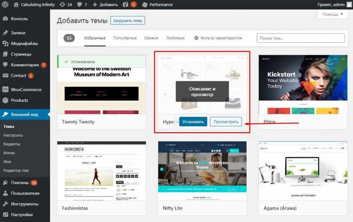This screenshot has width=353, height=222.
Task: Click the Настройки settings icon
Action: coord(5,214)
